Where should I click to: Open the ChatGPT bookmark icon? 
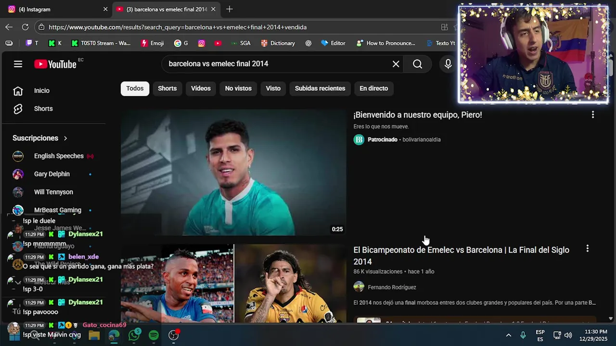point(308,43)
